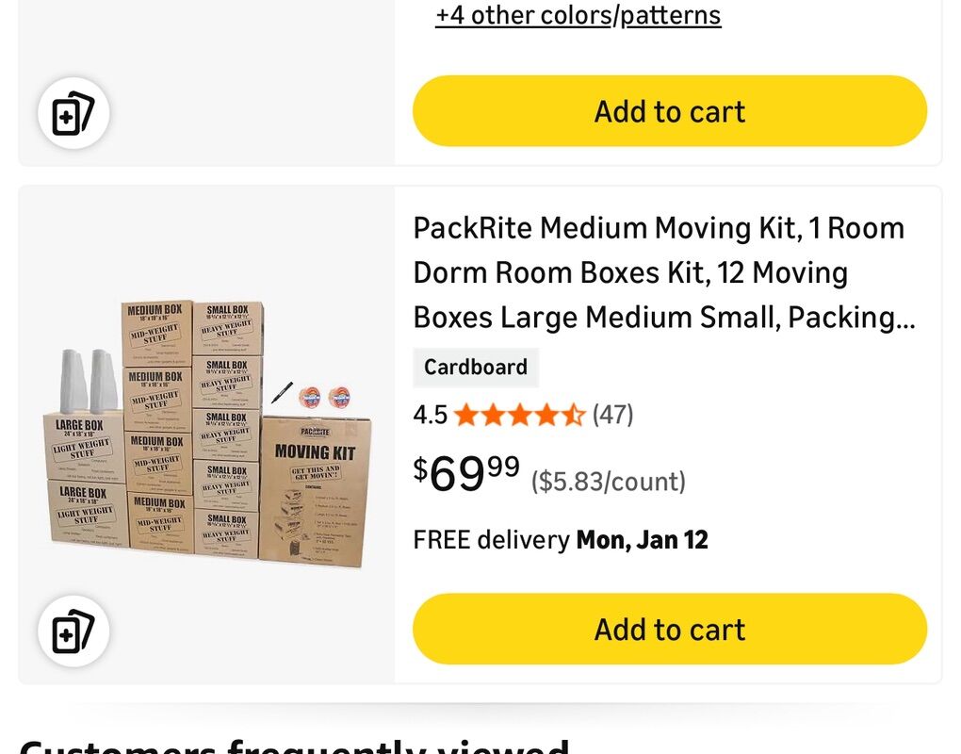
Task: Select the FREE delivery Mon, Jan 12 text
Action: 560,539
